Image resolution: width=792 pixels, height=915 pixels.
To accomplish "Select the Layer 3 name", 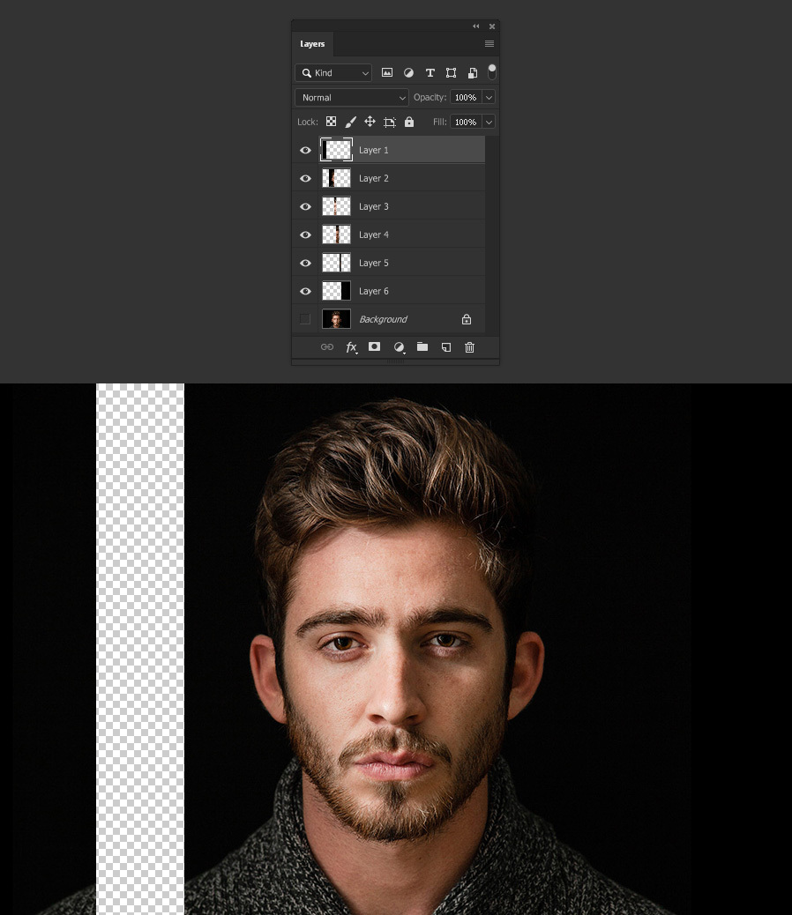I will [374, 206].
